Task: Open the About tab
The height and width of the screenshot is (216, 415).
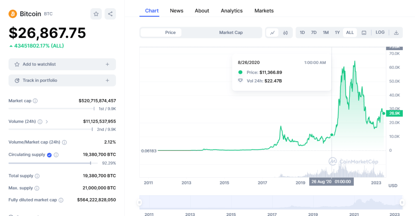Action: click(202, 11)
